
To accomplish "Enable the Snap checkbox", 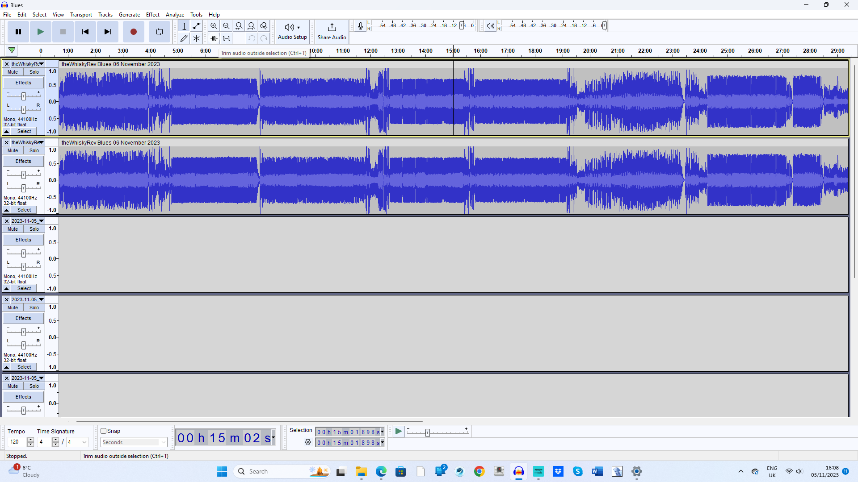I will 104,431.
